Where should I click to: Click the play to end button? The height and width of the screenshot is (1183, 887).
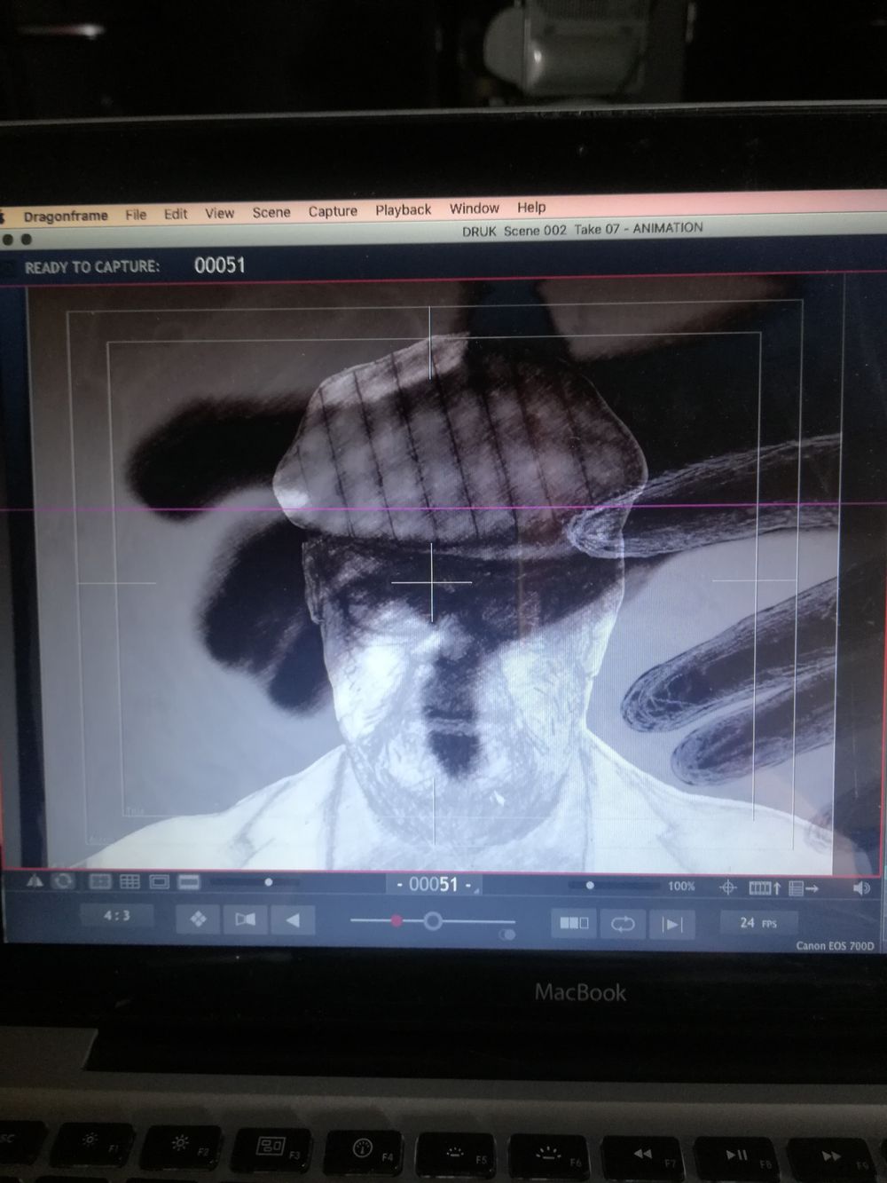pyautogui.click(x=672, y=925)
